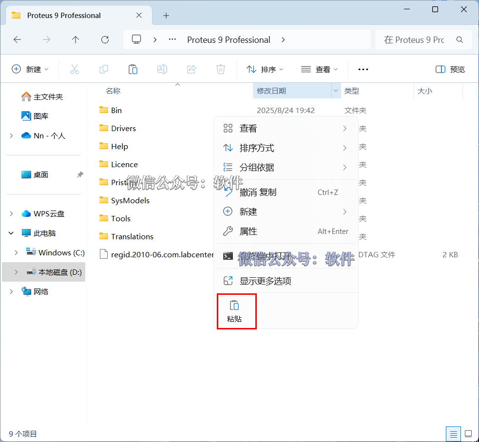This screenshot has height=442, width=479.
Task: Close the Proteus 9 Professional tab
Action: tap(139, 15)
